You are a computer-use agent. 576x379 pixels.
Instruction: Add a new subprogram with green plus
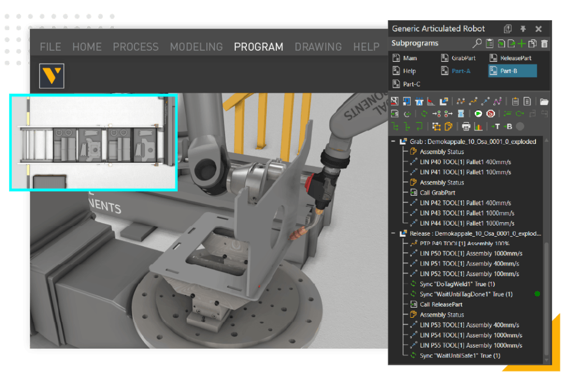[521, 44]
